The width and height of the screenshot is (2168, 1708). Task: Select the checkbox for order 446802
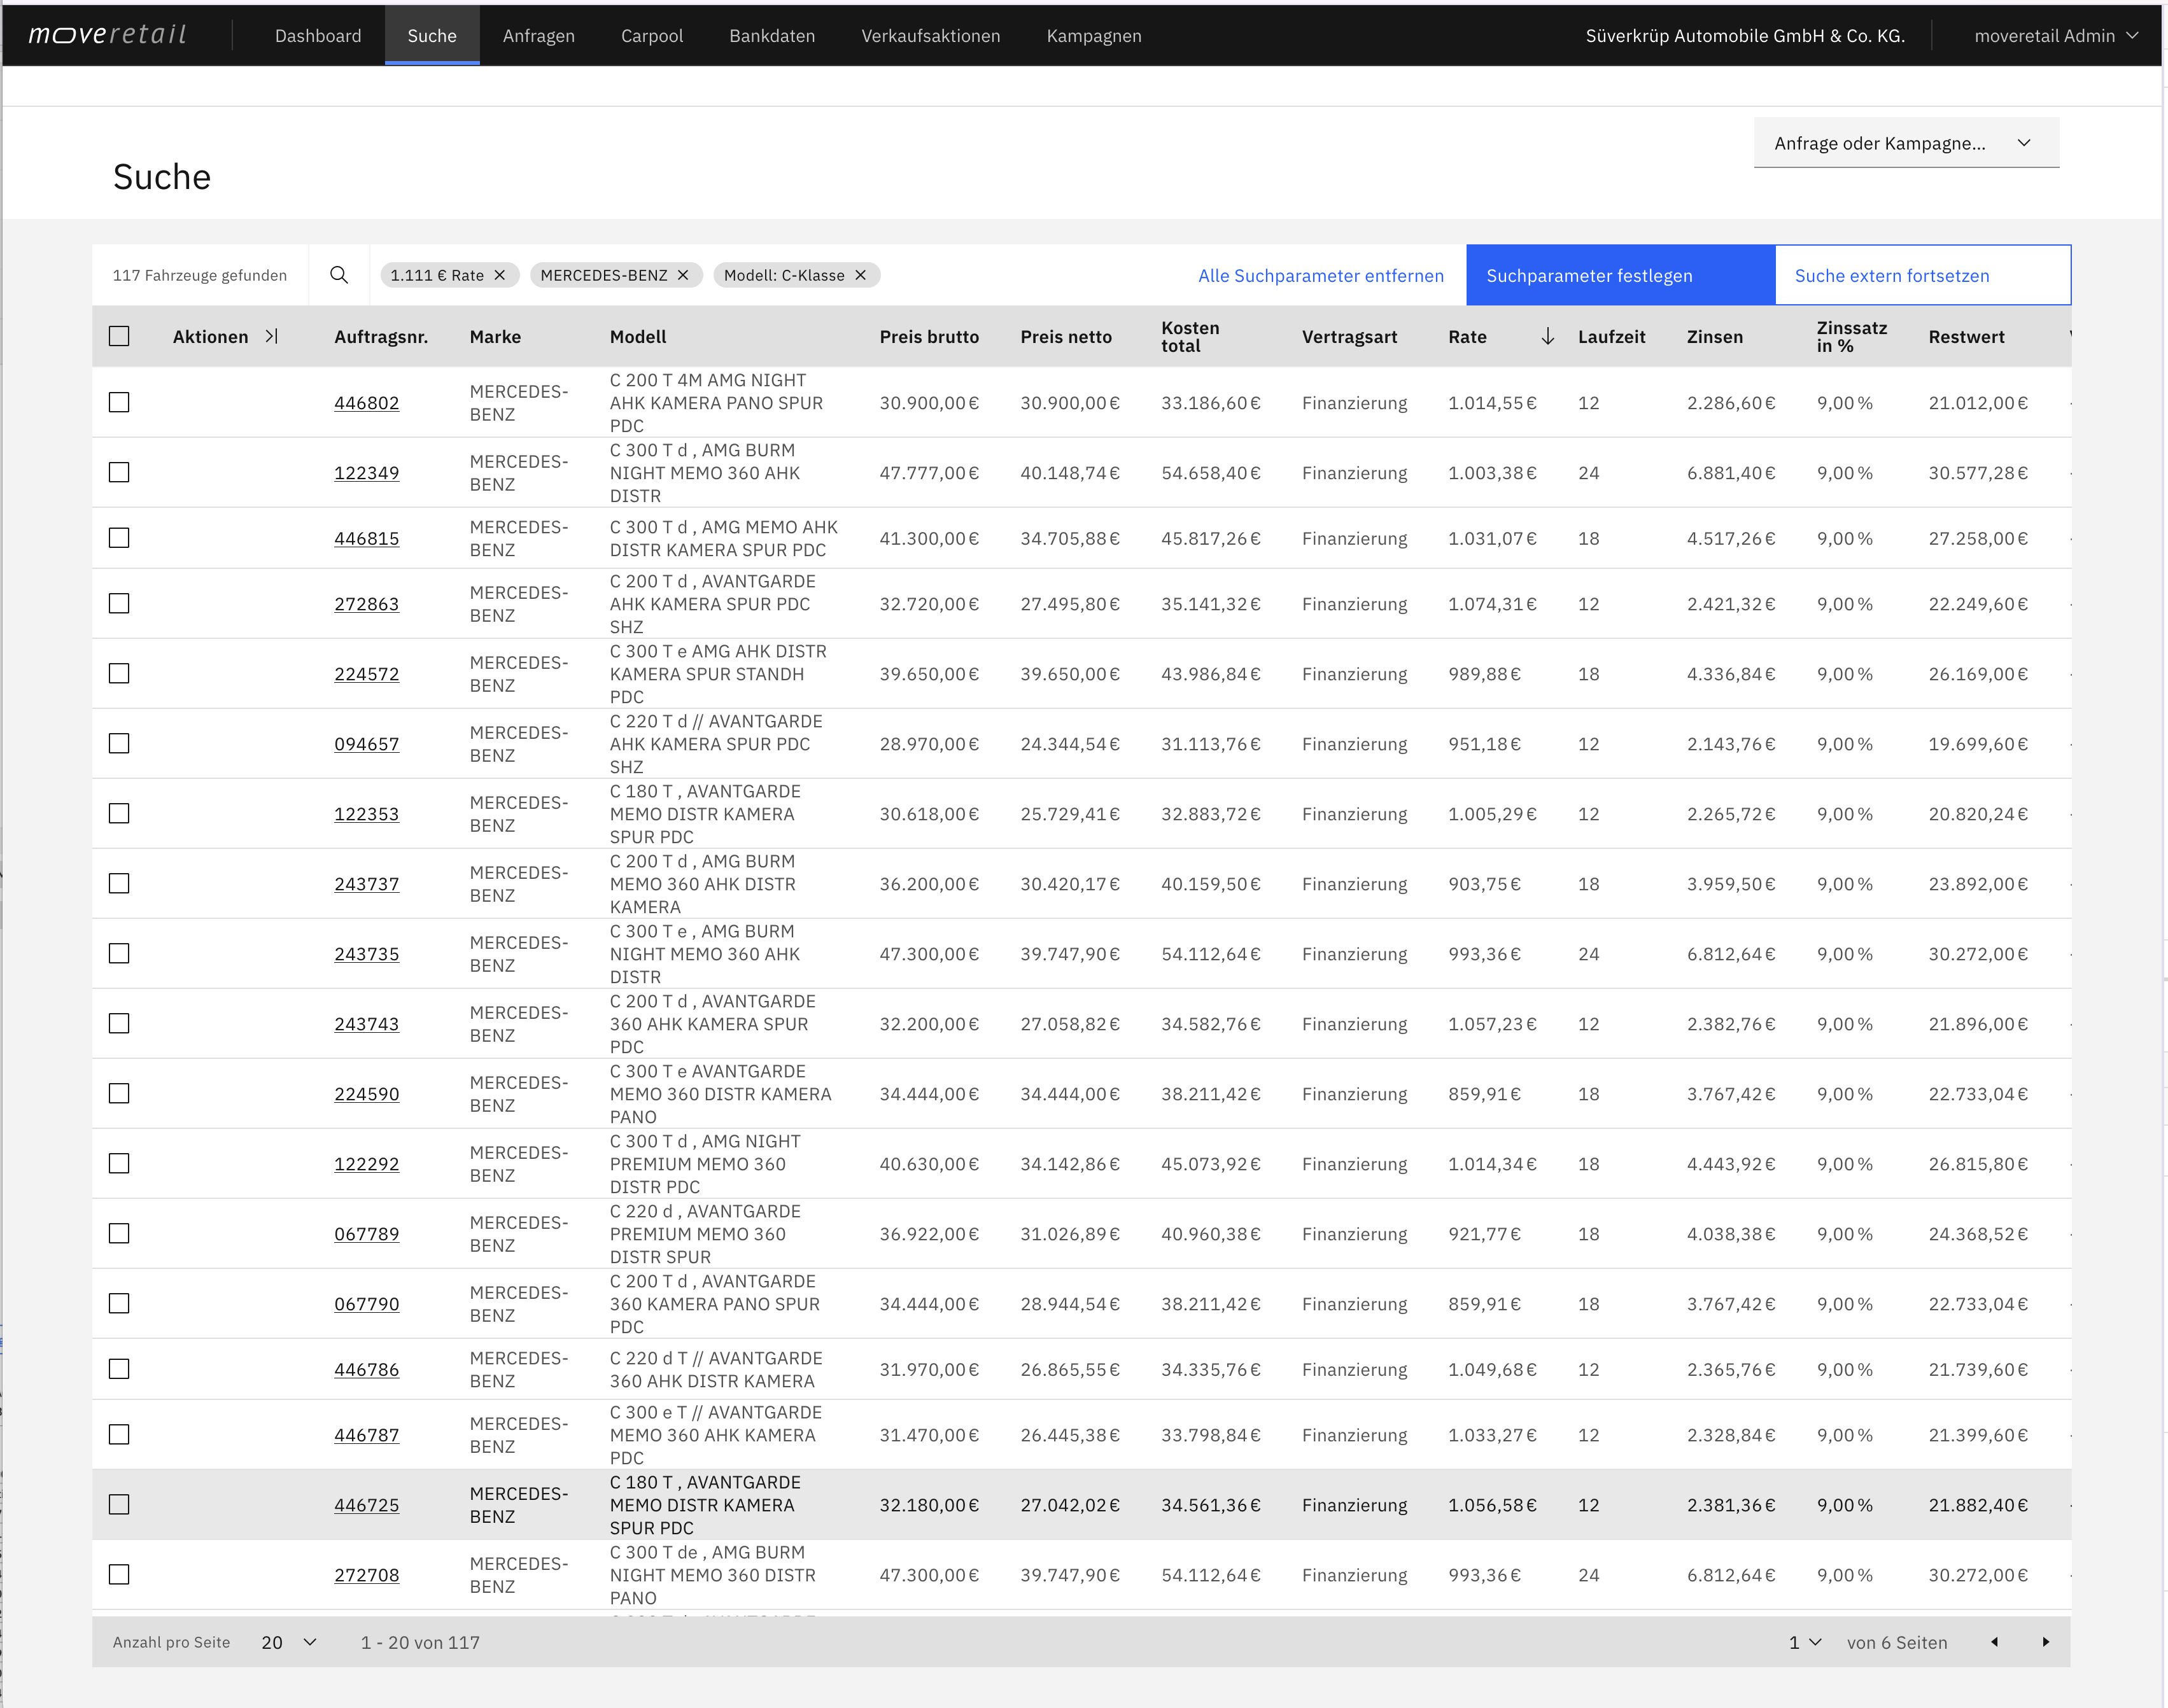pos(119,402)
